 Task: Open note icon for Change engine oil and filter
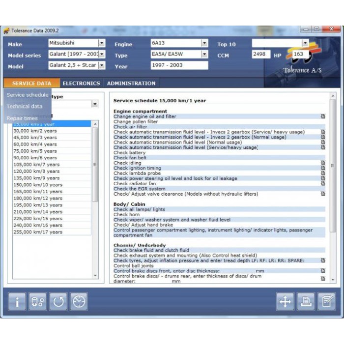tap(323, 116)
